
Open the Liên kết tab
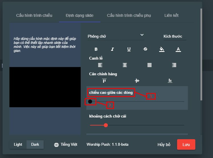[171, 15]
